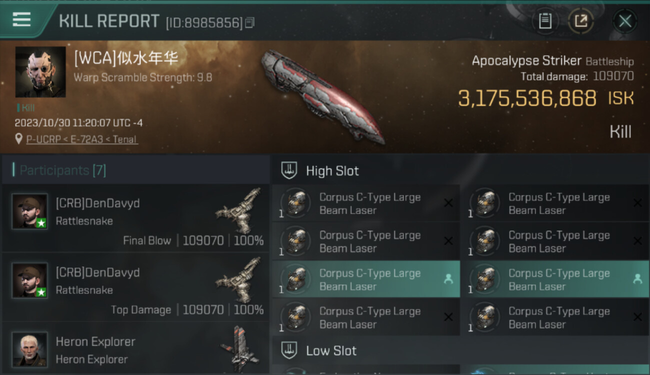Viewport: 650px width, 375px height.
Task: Open the Heron Explorer participant entry
Action: pyautogui.click(x=135, y=349)
